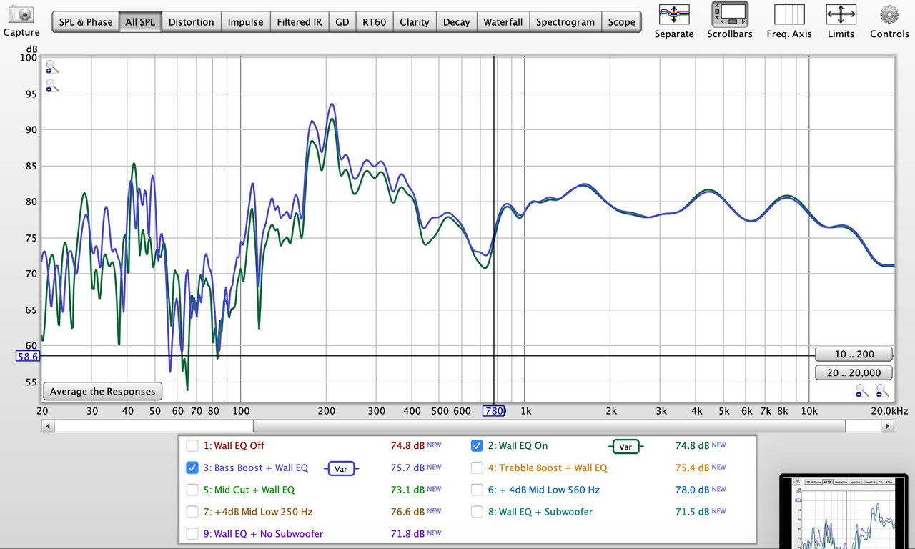
Task: Open the Controls gear icon
Action: click(889, 14)
